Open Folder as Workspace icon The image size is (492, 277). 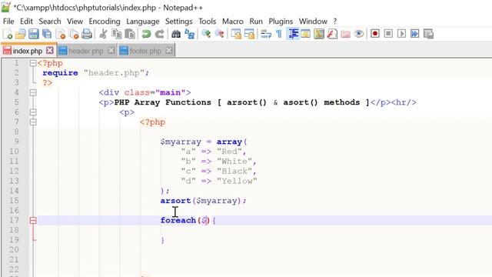(345, 34)
